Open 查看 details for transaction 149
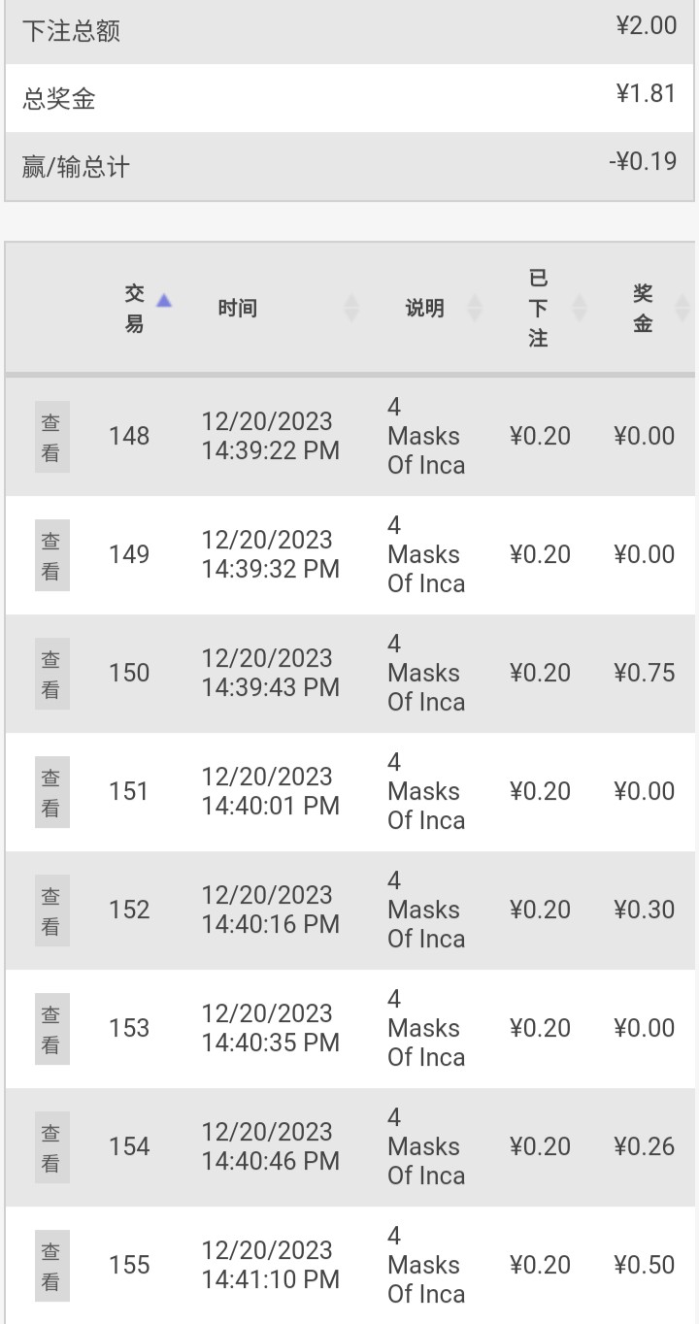Image resolution: width=699 pixels, height=1324 pixels. click(51, 555)
